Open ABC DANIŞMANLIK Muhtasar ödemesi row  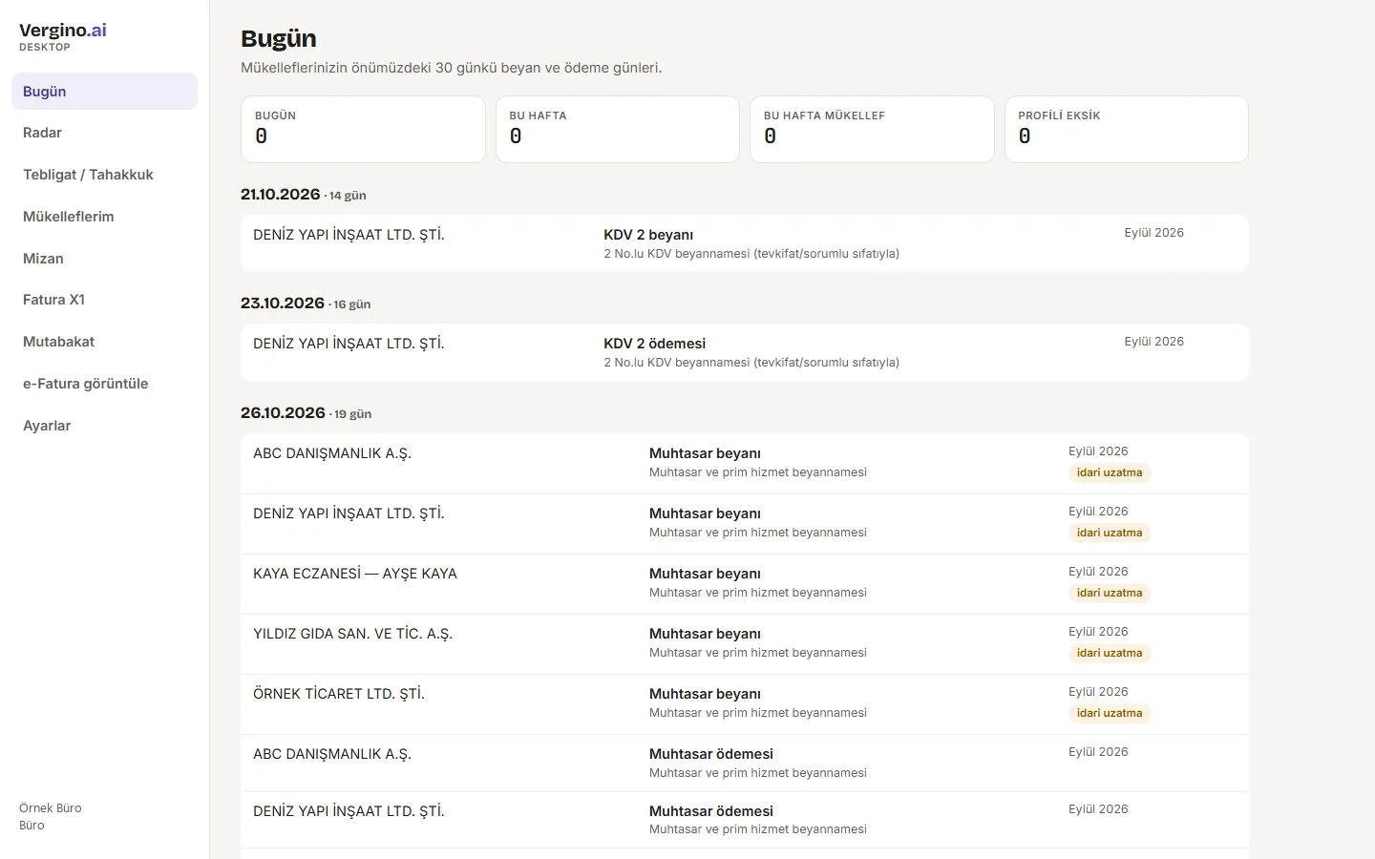click(745, 763)
